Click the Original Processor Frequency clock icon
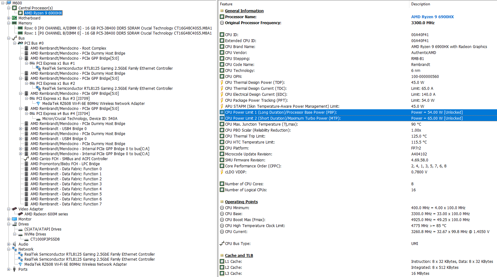This screenshot has height=277, width=497. [222, 23]
